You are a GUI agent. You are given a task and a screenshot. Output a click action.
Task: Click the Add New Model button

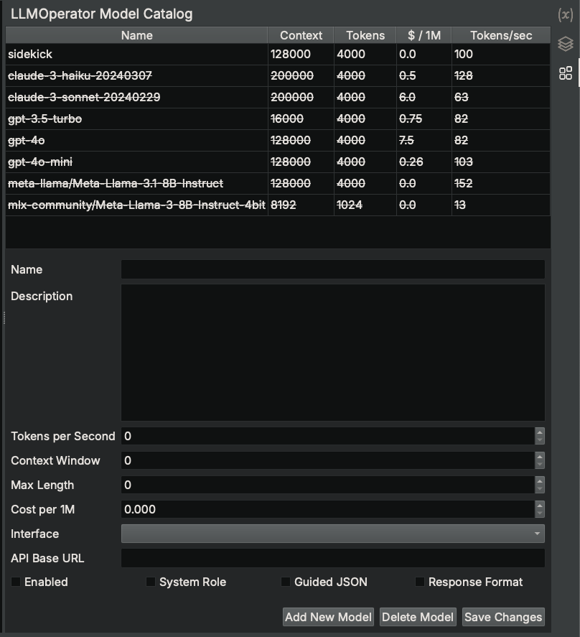tap(328, 617)
